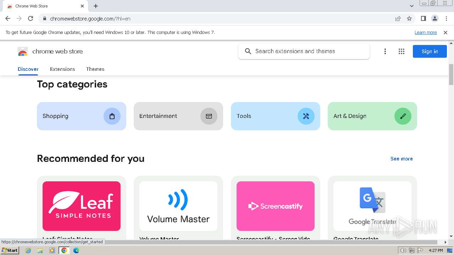The width and height of the screenshot is (454, 255).
Task: Click the Art & Design brush icon
Action: pyautogui.click(x=403, y=116)
